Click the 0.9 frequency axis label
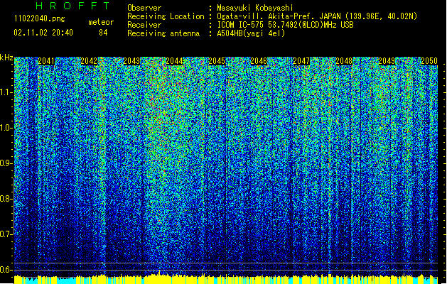The height and width of the screenshot is (284, 447). (6, 163)
